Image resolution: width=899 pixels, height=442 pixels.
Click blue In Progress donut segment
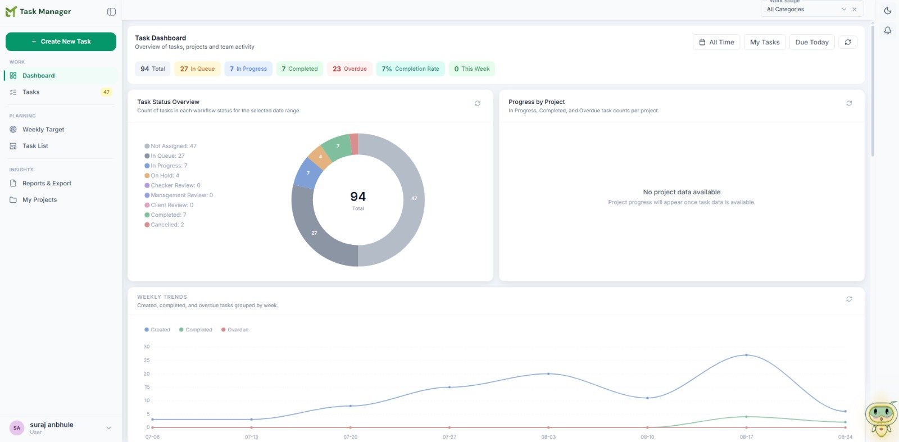[x=308, y=173]
